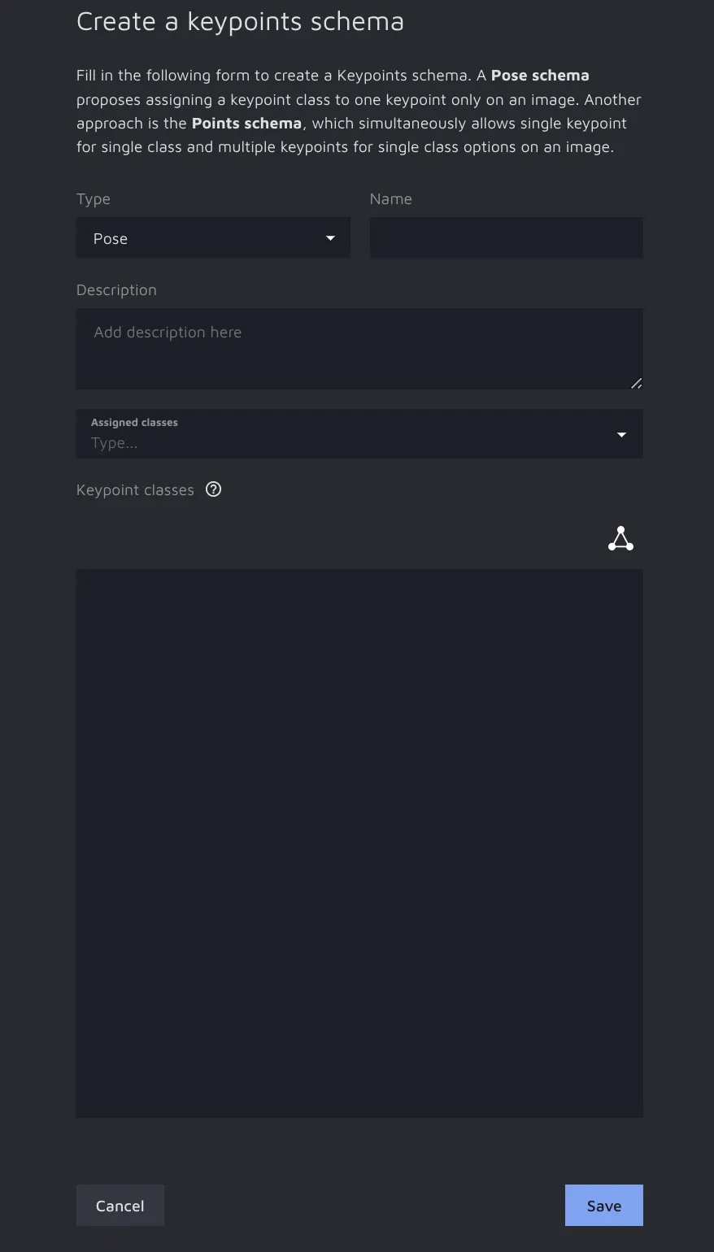The image size is (714, 1252).
Task: Click into the Description text area
Action: tap(358, 348)
